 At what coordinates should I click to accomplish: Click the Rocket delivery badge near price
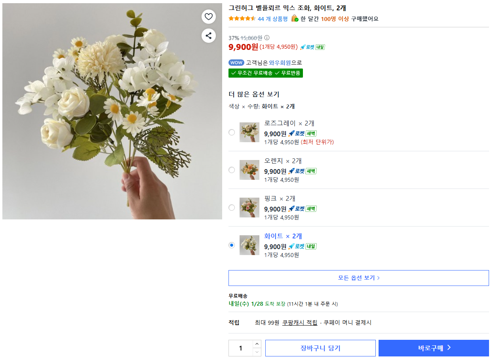coord(312,47)
